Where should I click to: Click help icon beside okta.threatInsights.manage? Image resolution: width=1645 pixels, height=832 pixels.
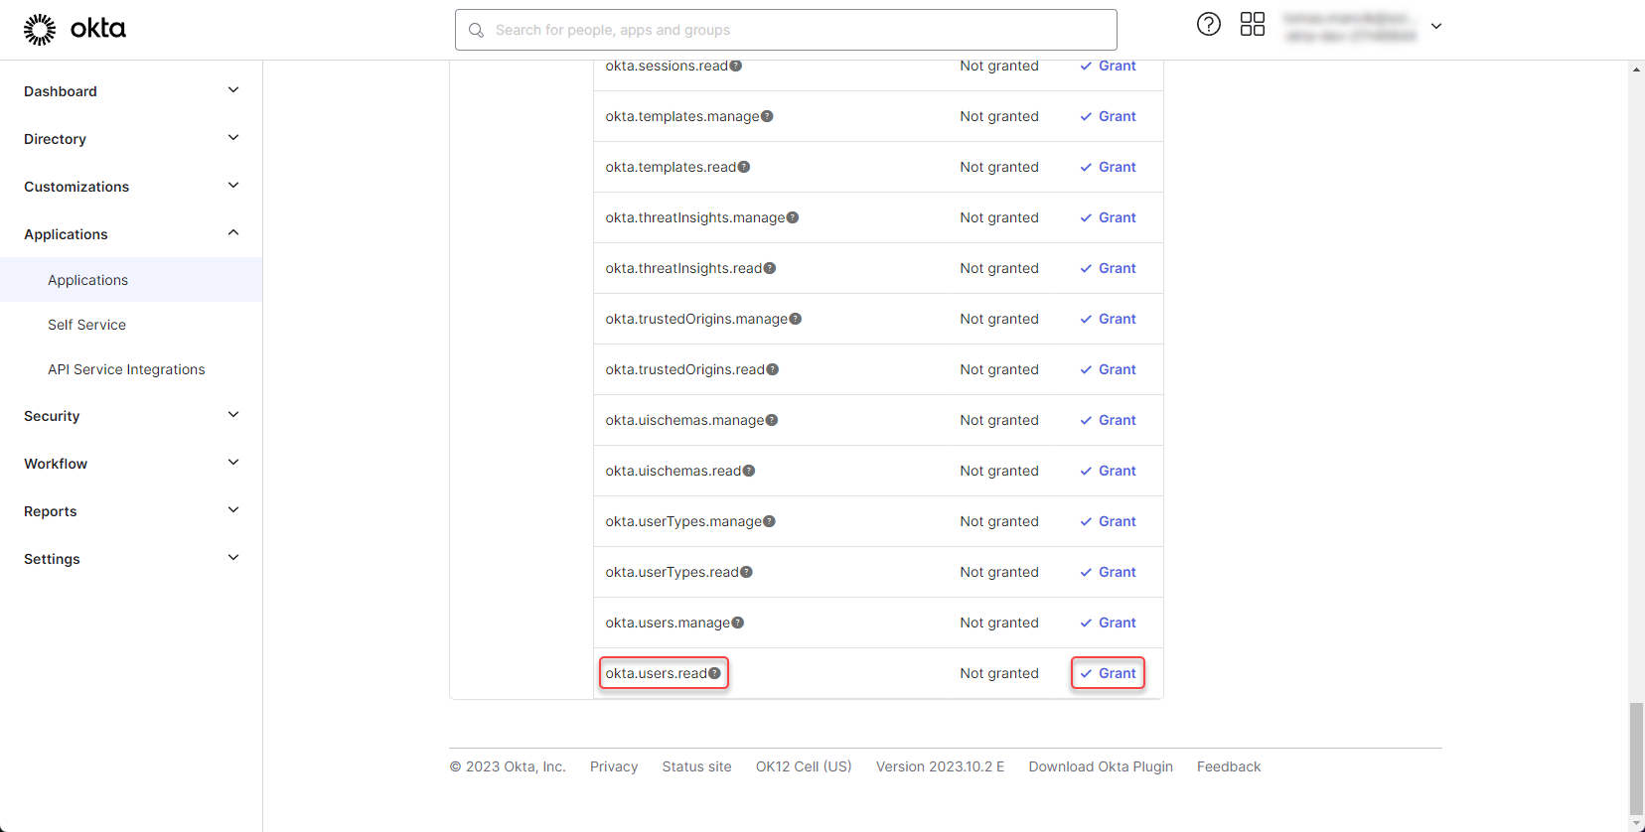click(x=793, y=217)
